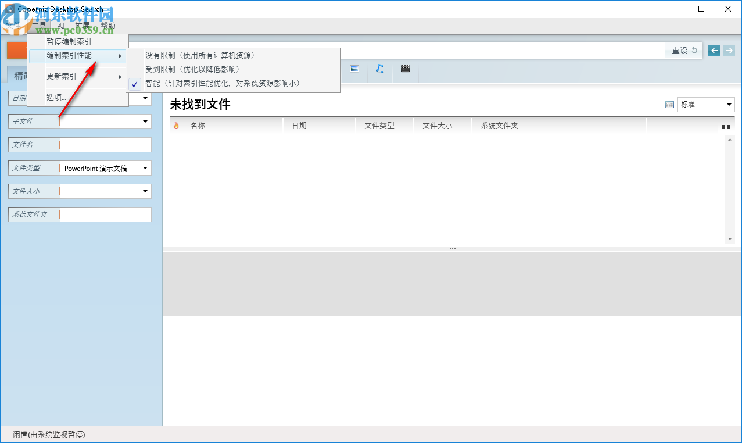
Task: Select the Videos clapperboard search icon
Action: click(405, 69)
